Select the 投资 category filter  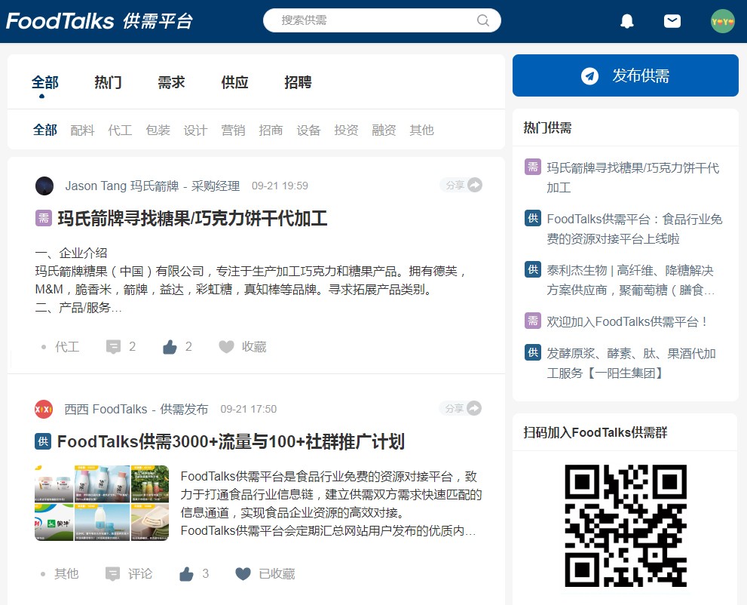346,130
